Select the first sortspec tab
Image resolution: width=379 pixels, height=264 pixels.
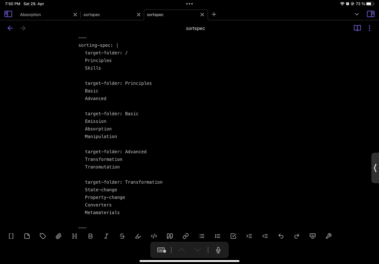[x=92, y=15]
